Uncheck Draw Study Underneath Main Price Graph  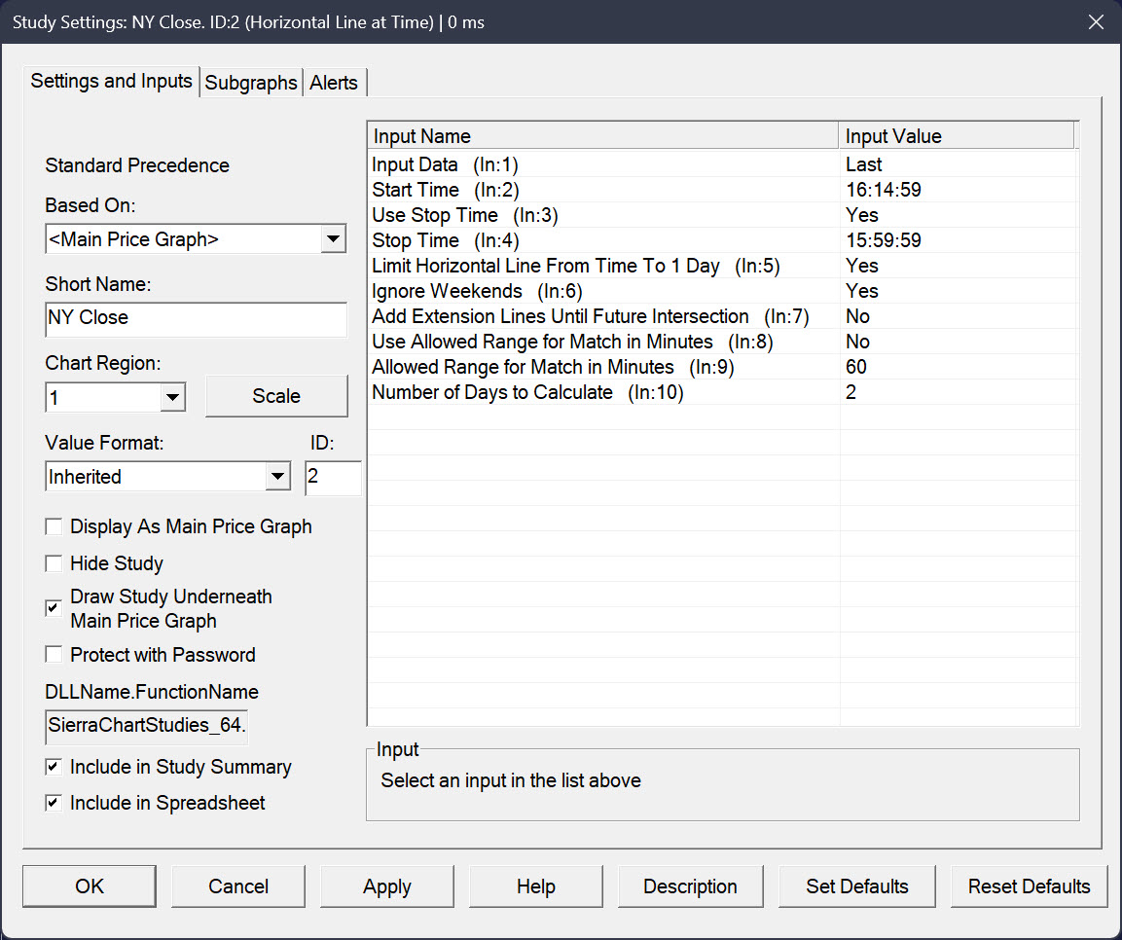[x=54, y=608]
